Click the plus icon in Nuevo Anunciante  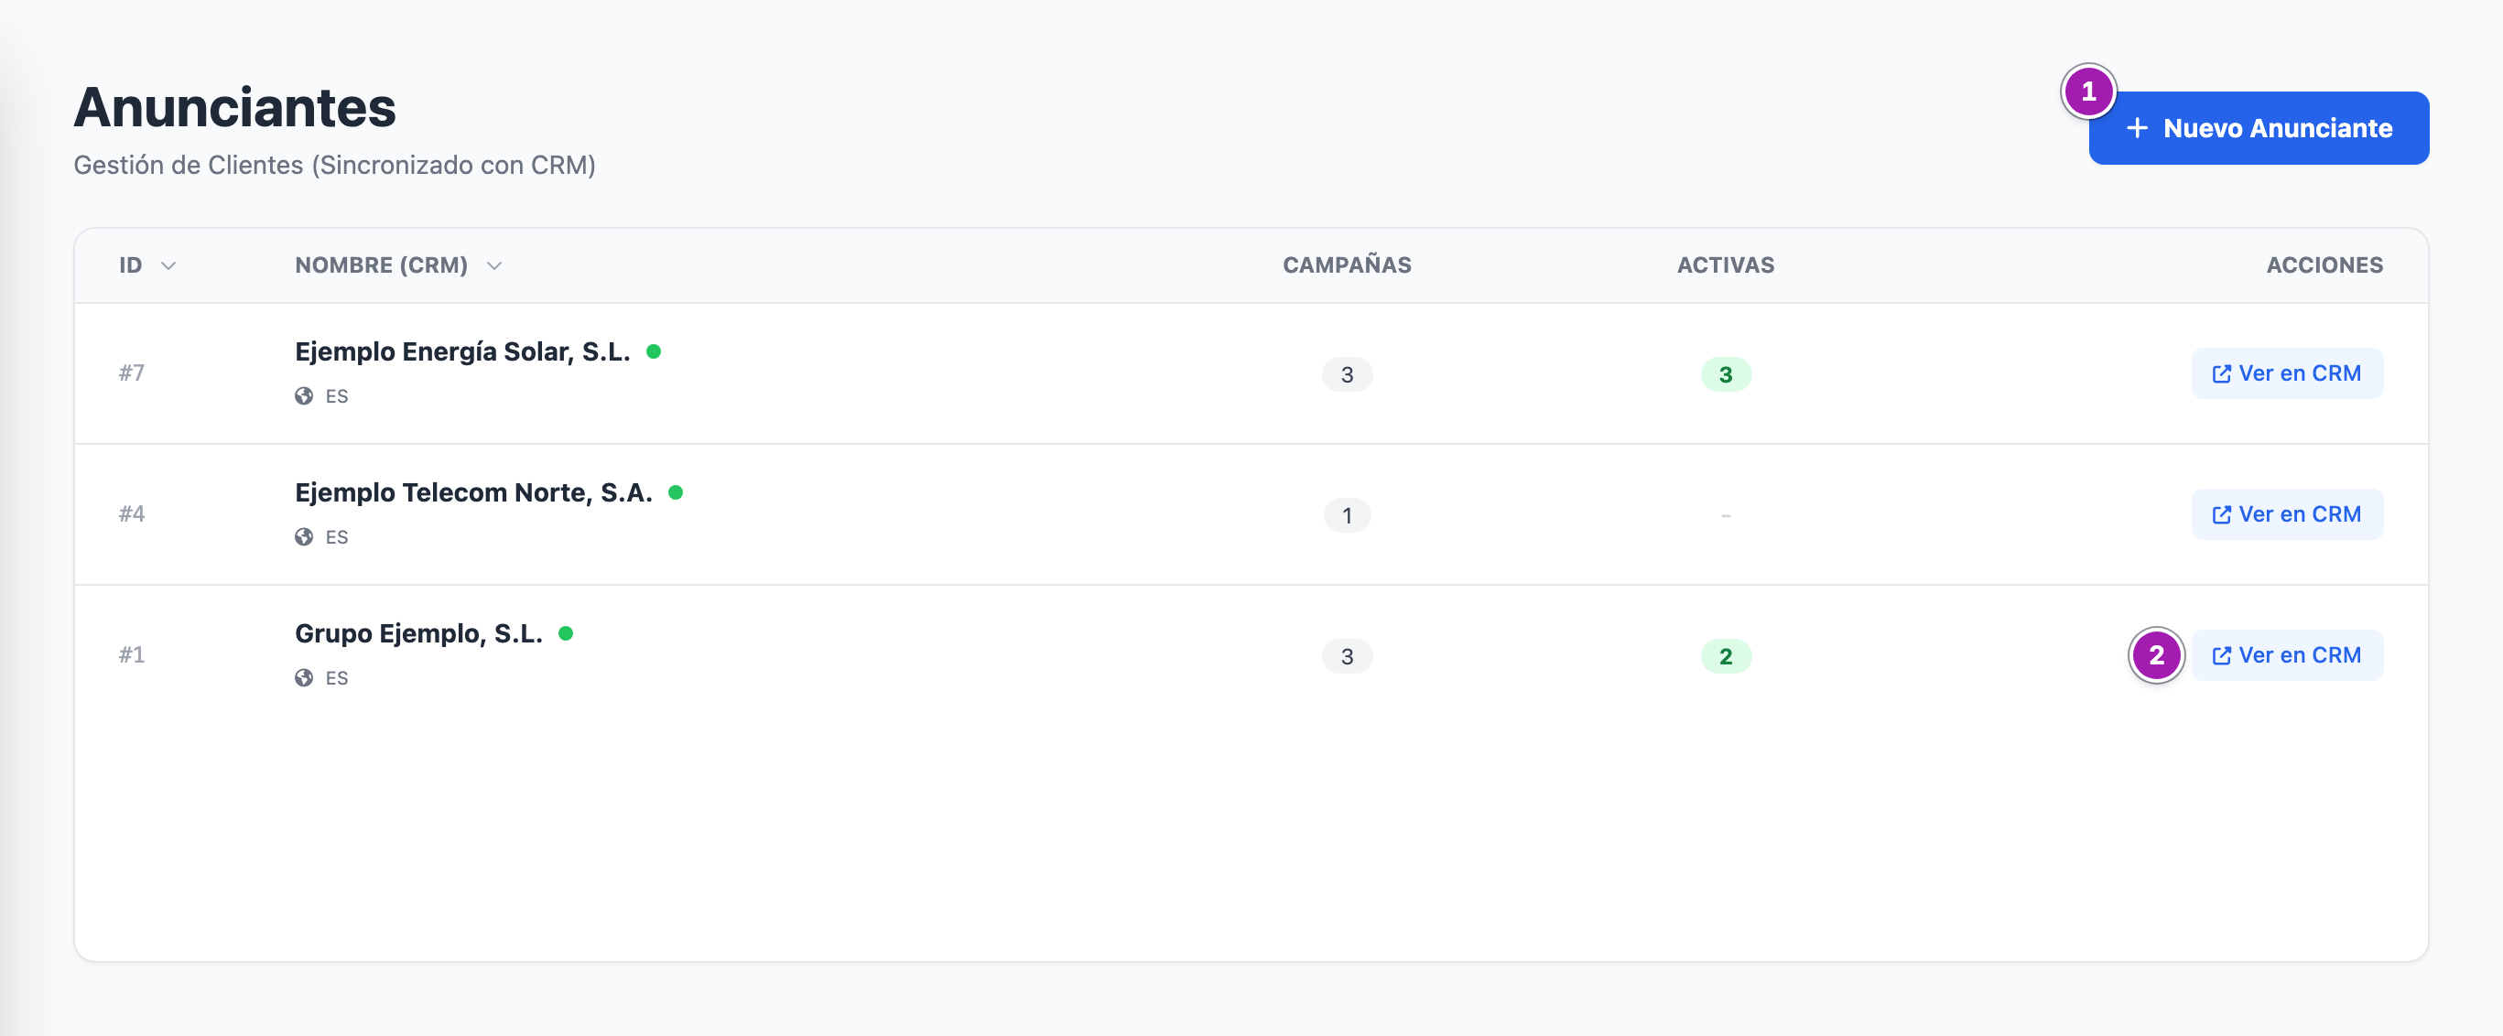(2137, 128)
